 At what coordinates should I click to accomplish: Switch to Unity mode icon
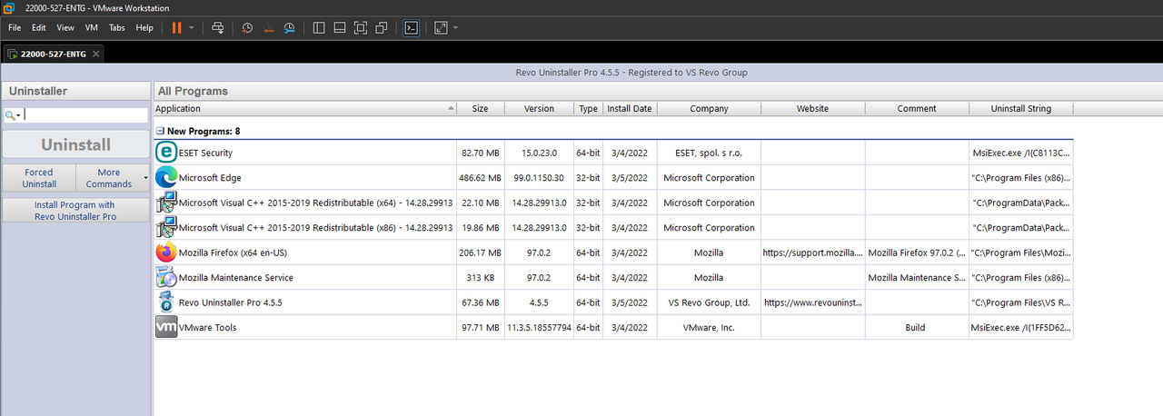tap(382, 27)
